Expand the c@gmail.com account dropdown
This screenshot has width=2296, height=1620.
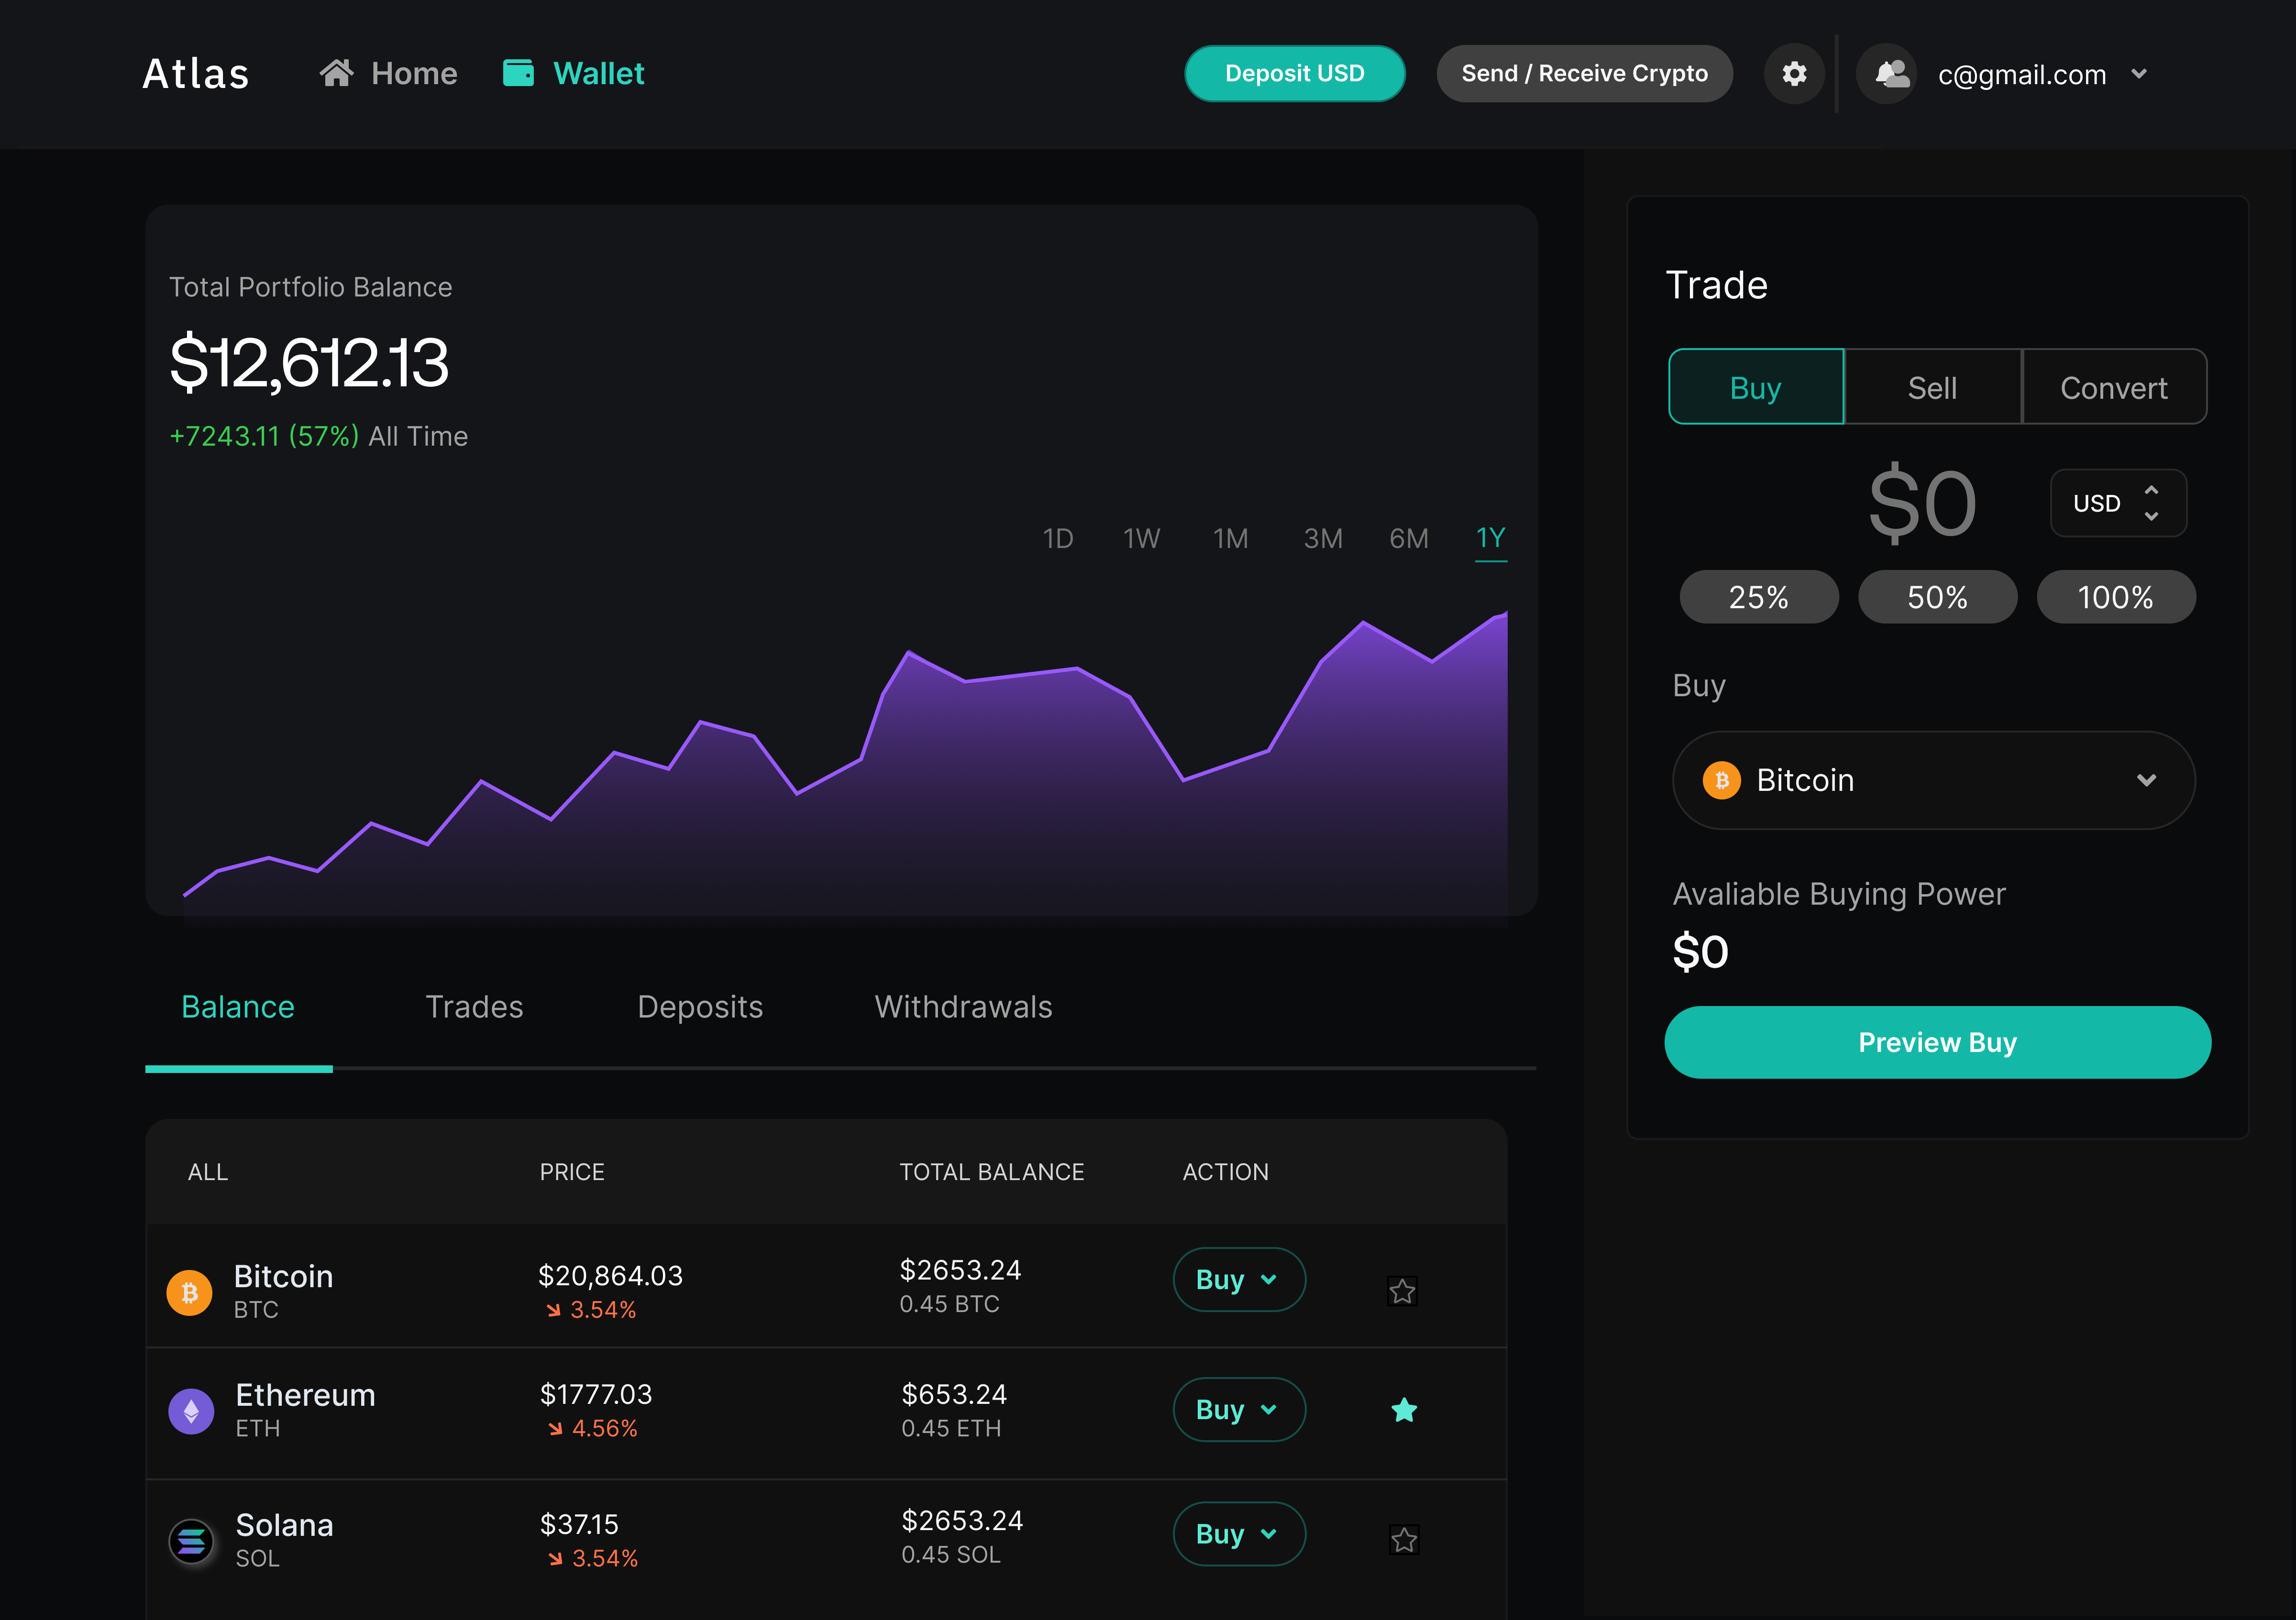tap(2141, 73)
